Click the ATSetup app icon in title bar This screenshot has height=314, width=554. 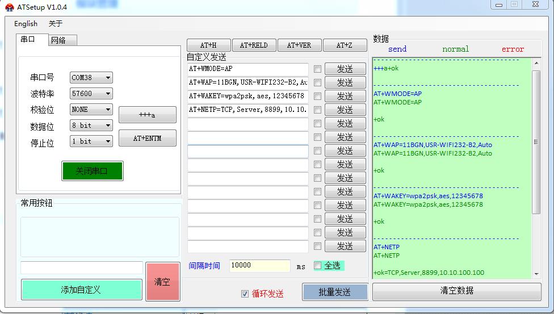[x=10, y=7]
